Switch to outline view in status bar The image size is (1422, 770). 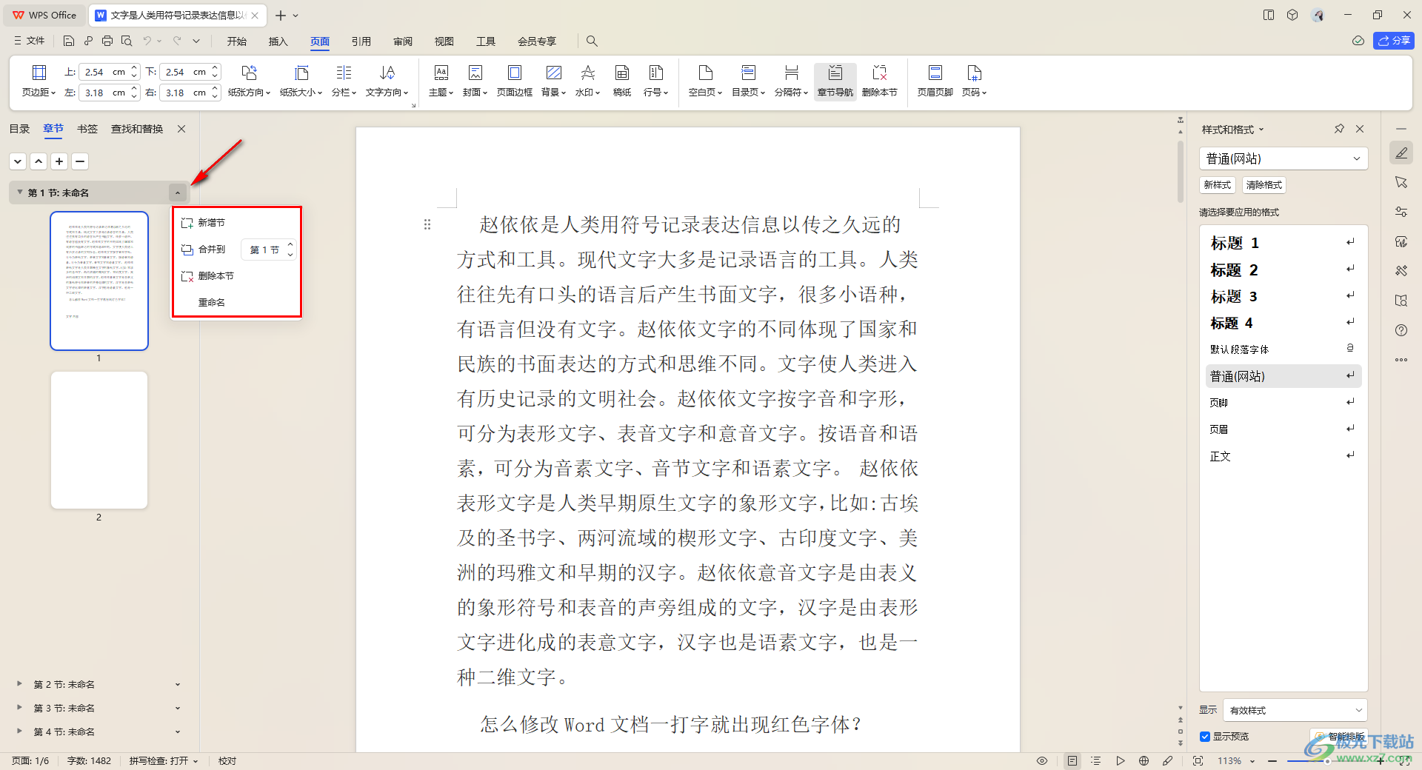[1096, 761]
